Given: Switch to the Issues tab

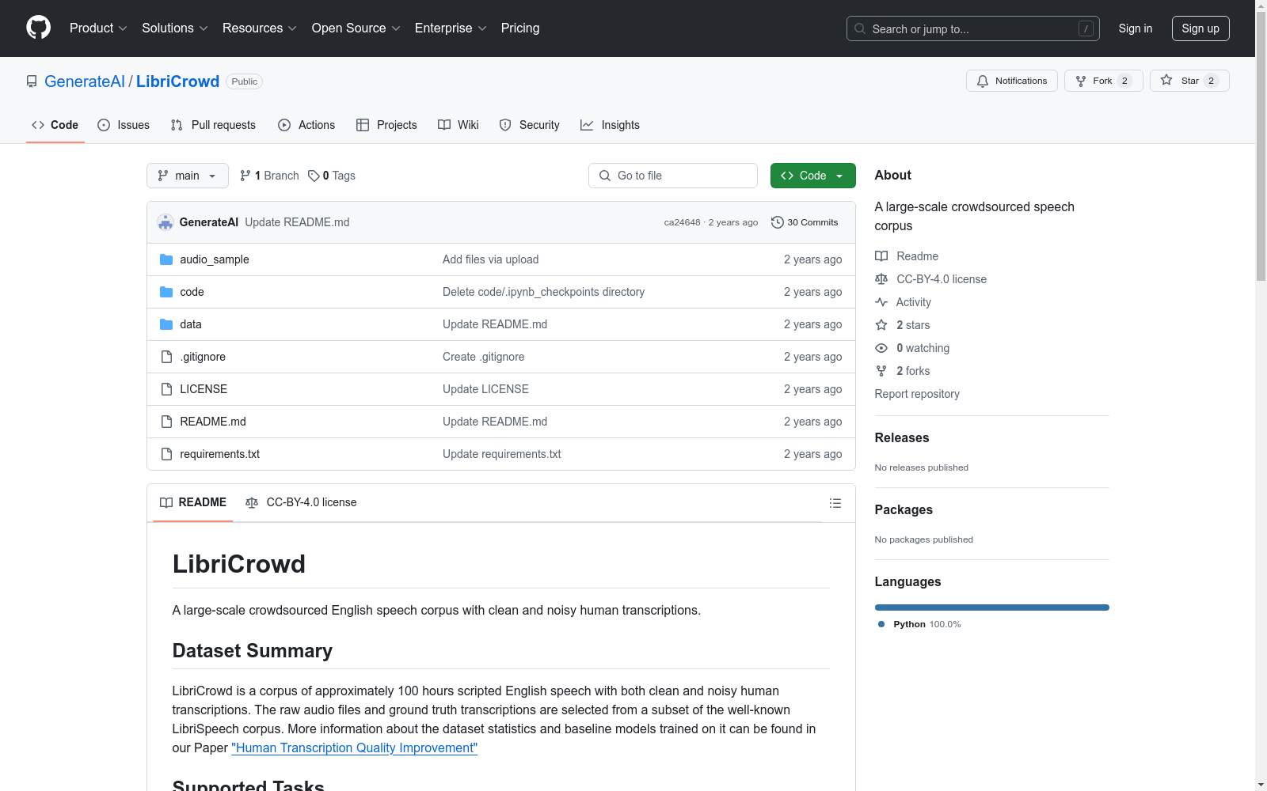Looking at the screenshot, I should [124, 125].
